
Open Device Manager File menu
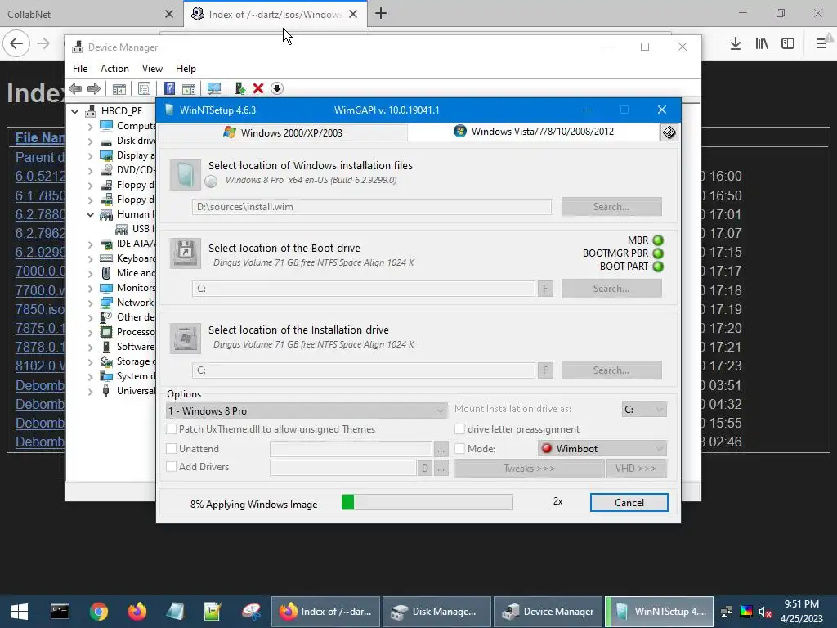[x=80, y=69]
